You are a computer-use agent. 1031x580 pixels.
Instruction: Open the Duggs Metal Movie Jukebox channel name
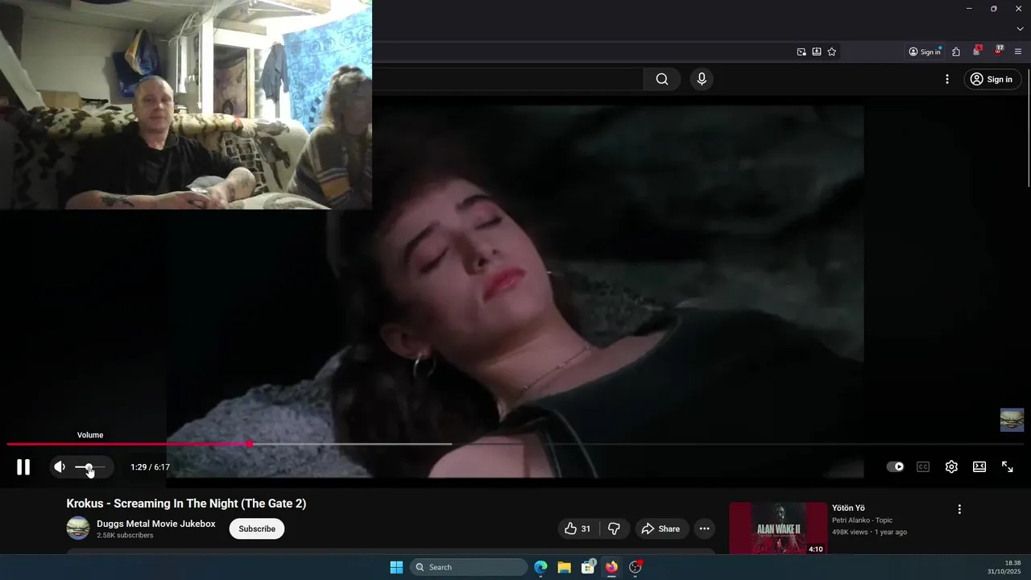pos(156,524)
